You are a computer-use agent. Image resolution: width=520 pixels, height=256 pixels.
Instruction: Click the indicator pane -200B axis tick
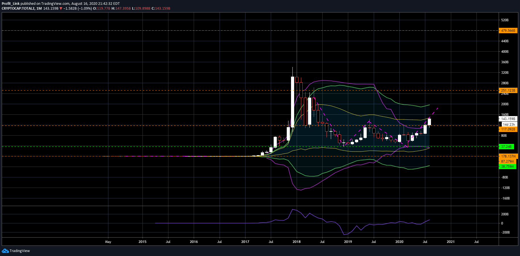click(505, 232)
